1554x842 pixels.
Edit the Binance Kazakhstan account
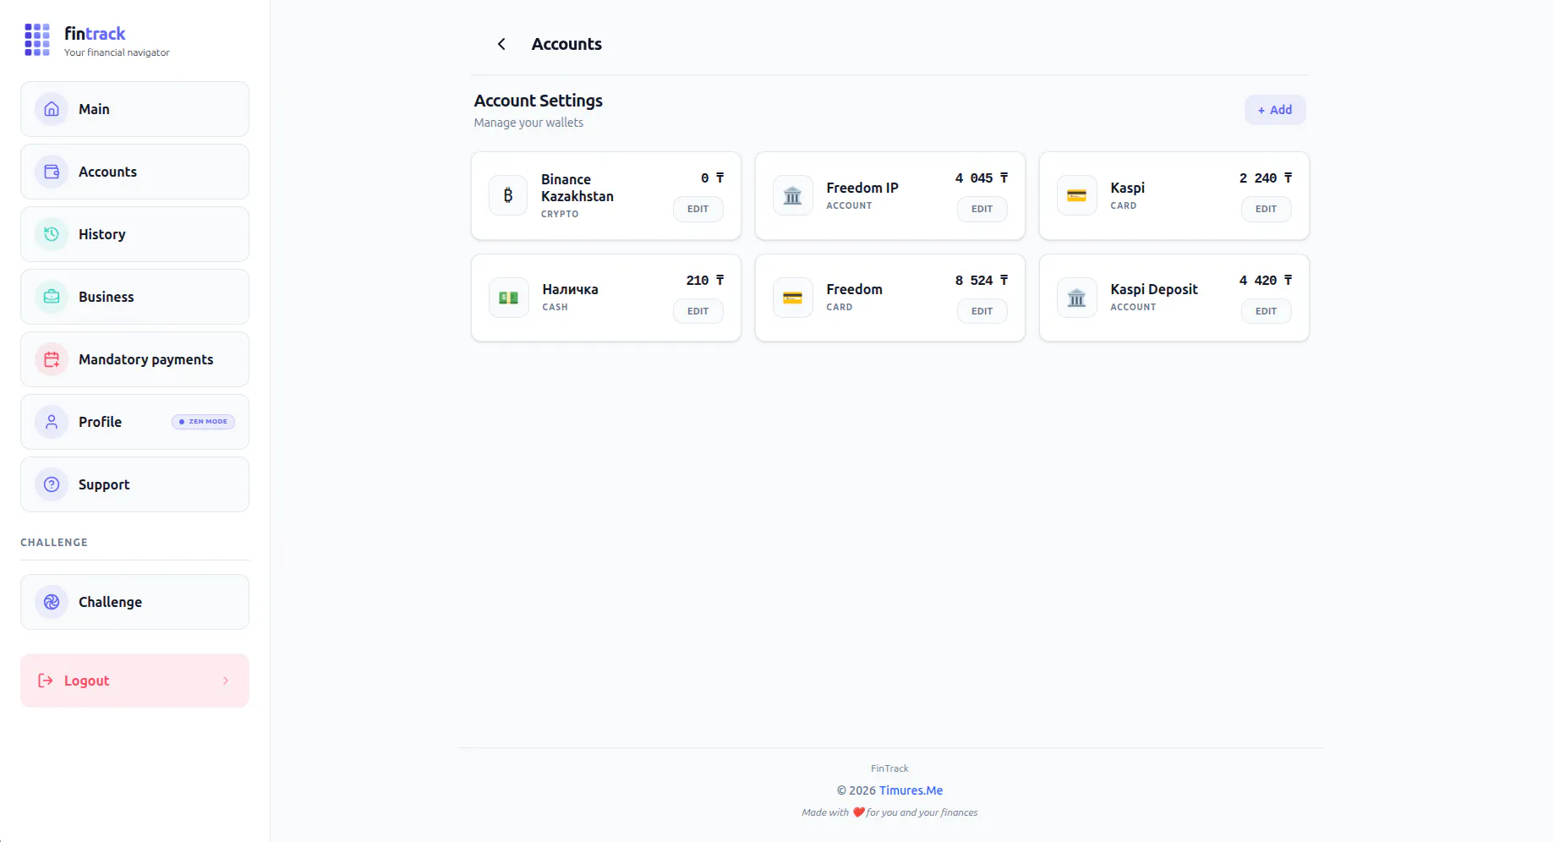tap(698, 209)
